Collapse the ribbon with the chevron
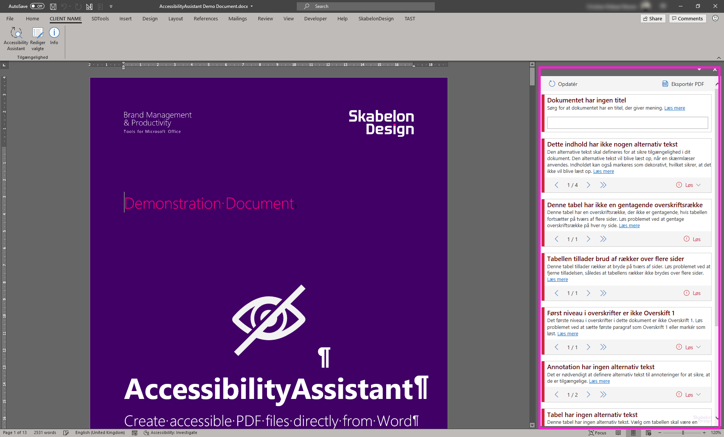The height and width of the screenshot is (437, 724). 719,58
